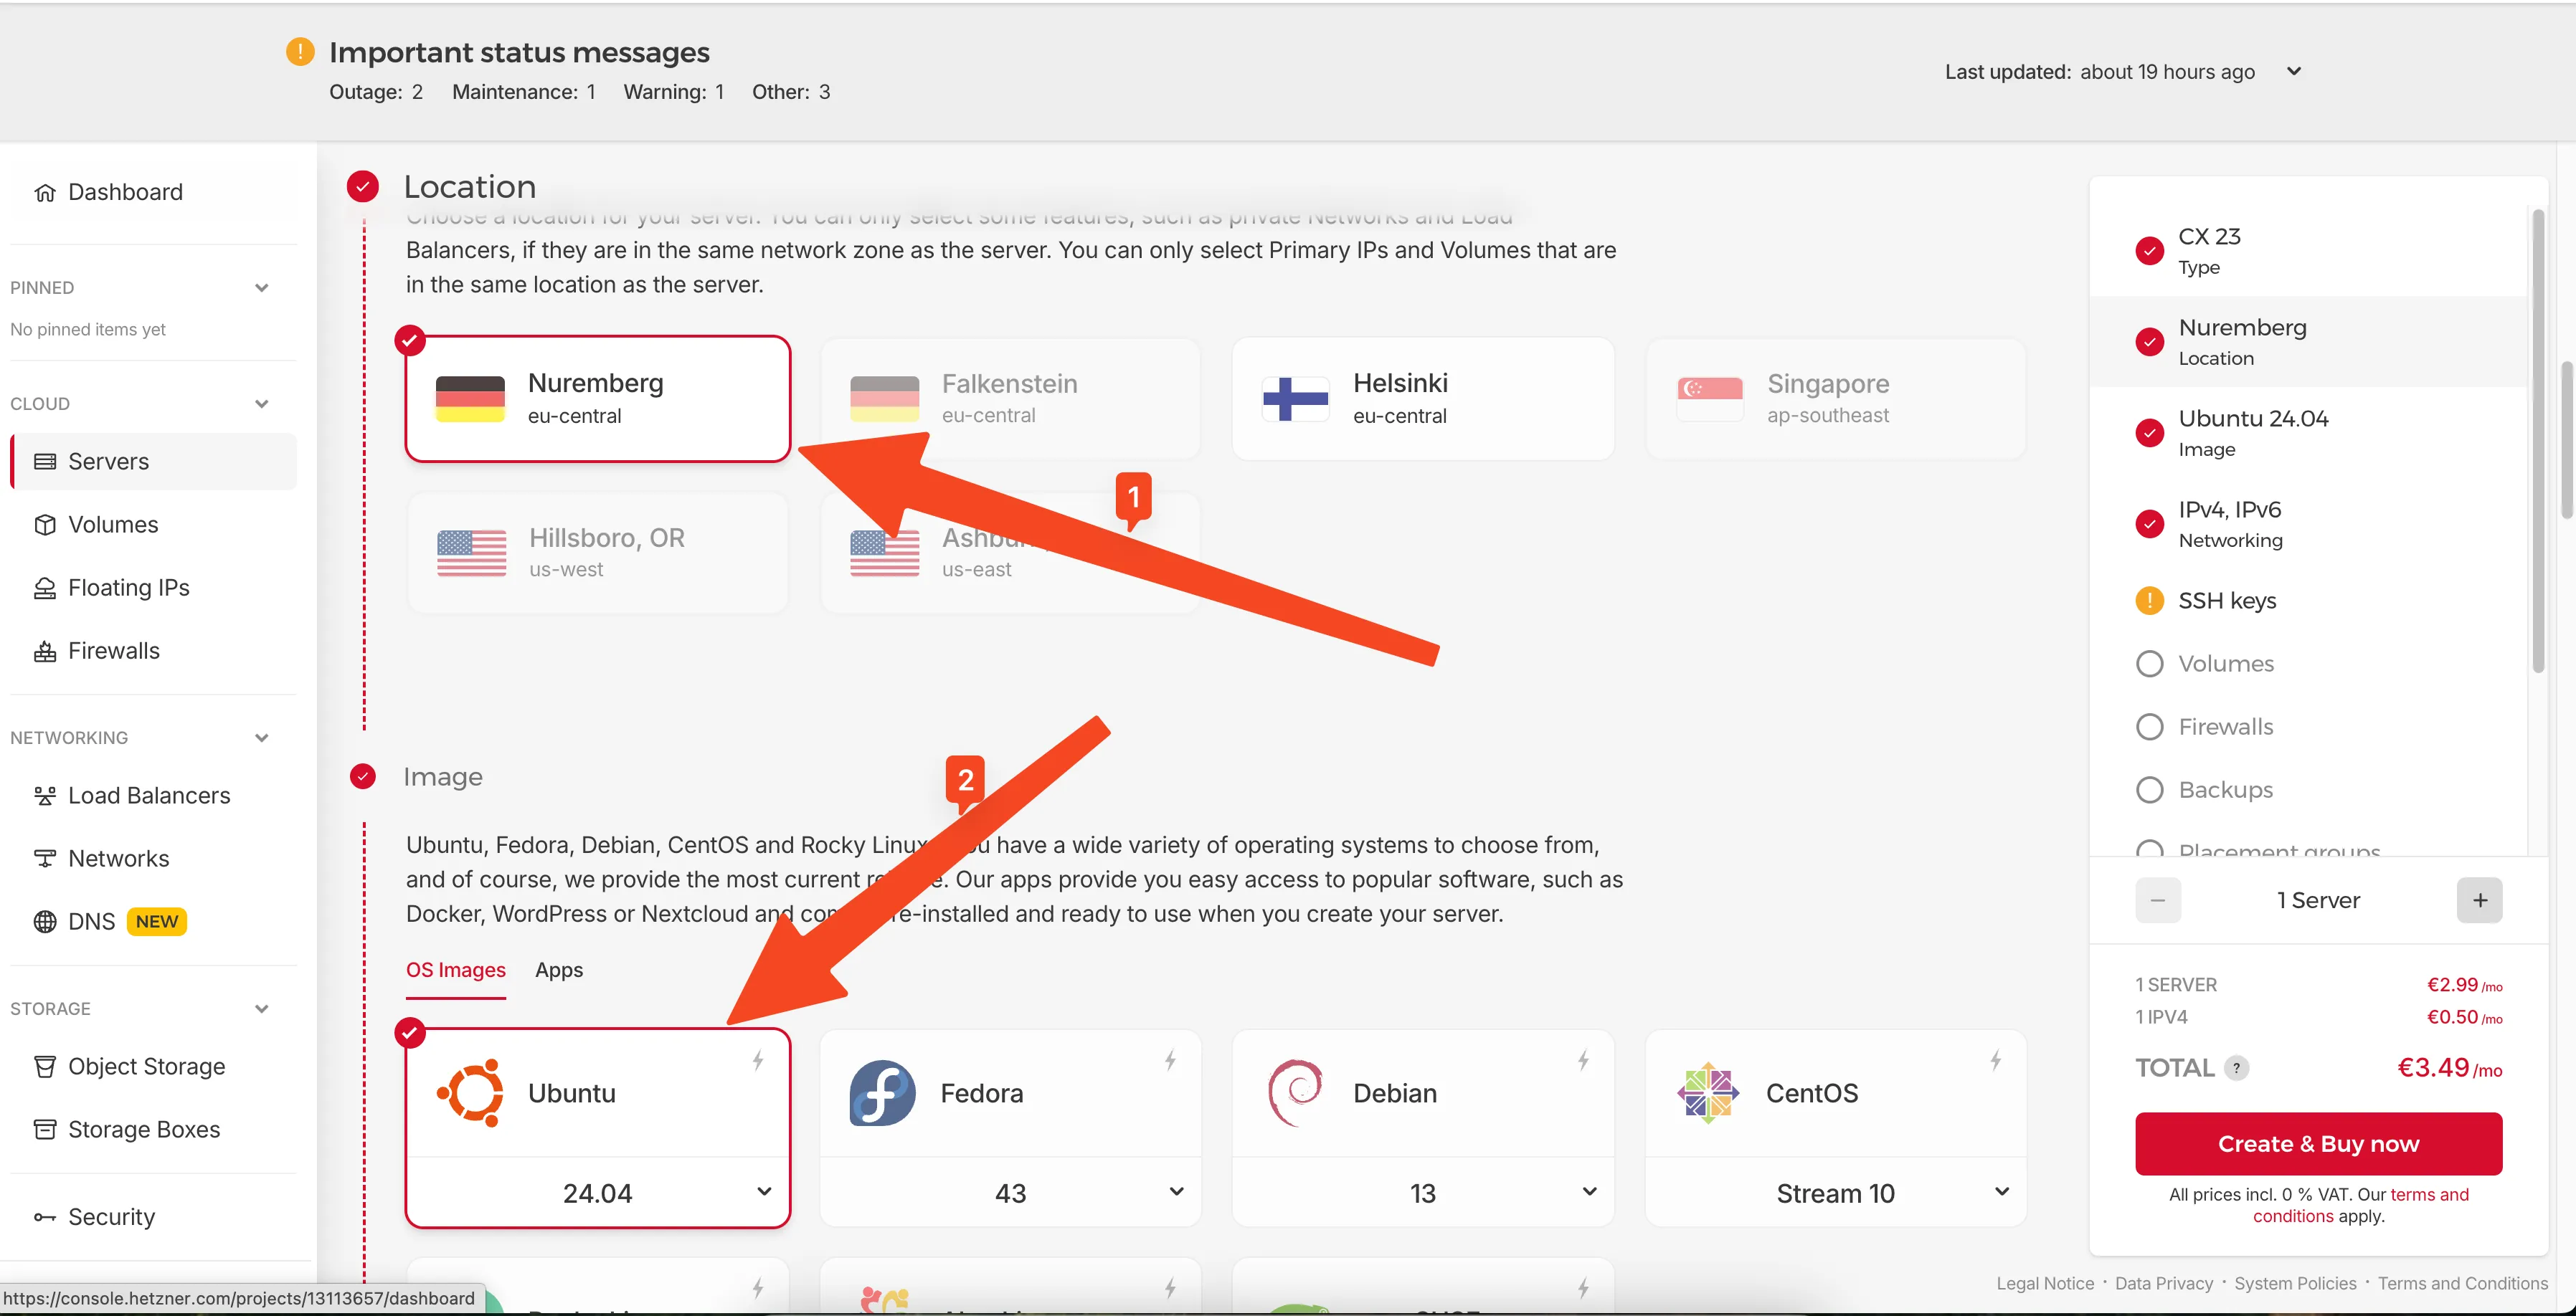
Task: Open Firewalls via its sidebar icon
Action: (45, 652)
